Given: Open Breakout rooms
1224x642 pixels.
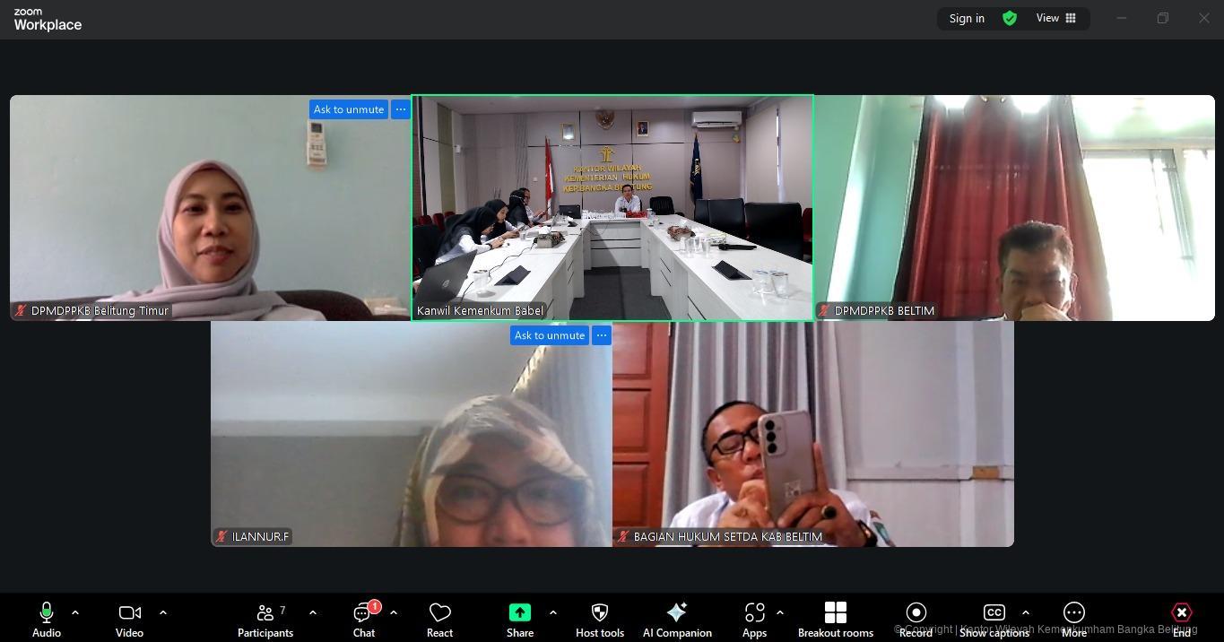Looking at the screenshot, I should coord(835,620).
